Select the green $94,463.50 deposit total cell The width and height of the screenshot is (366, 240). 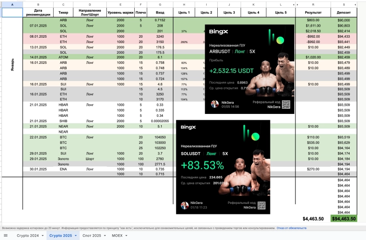[x=344, y=219]
